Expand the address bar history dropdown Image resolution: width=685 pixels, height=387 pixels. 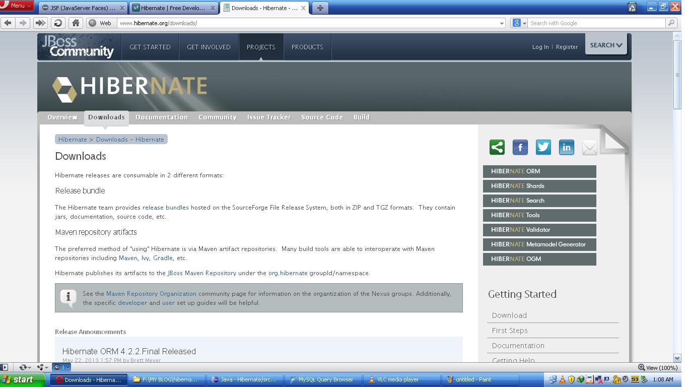click(502, 23)
